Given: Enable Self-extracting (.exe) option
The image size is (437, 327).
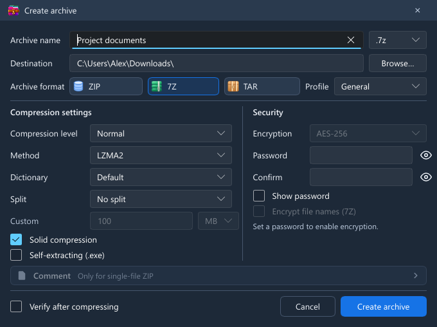Looking at the screenshot, I should 16,256.
